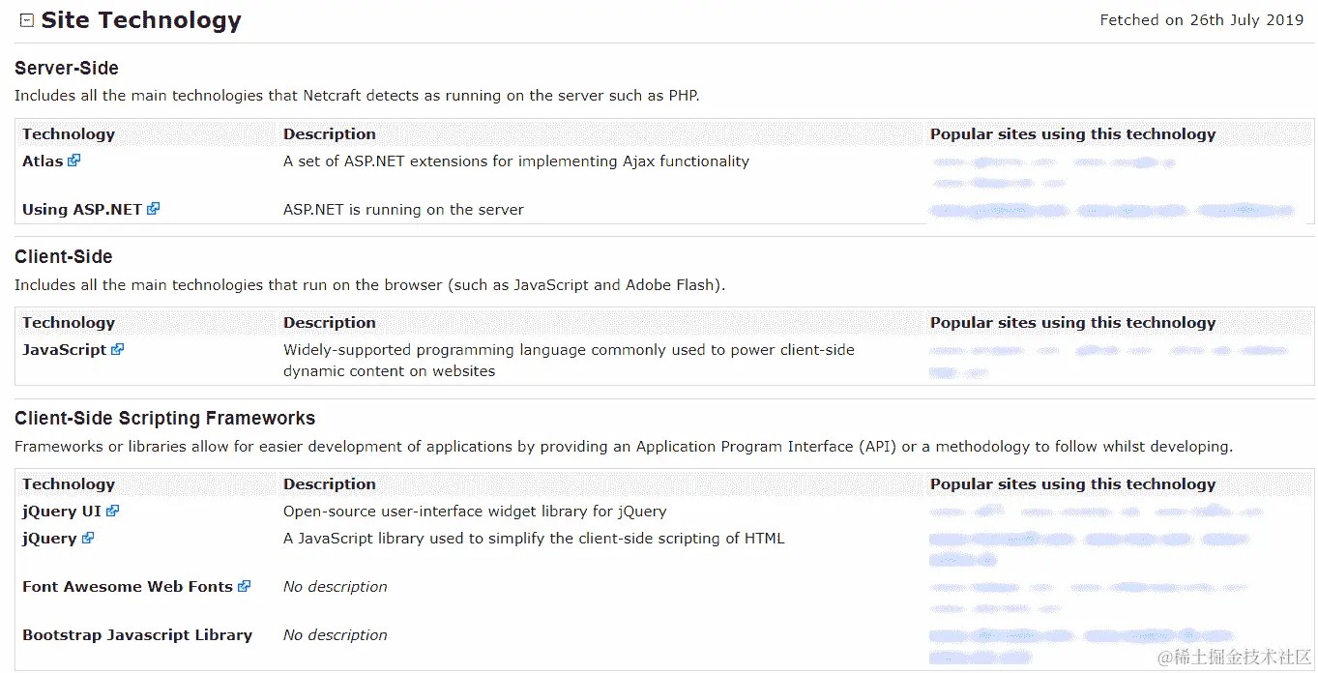Open external link icon beside jQuery UI
Screen dimensions: 1318x673
(x=113, y=511)
